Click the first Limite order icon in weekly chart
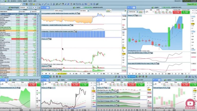Viewport: 197px width, 111px height. click(x=156, y=12)
